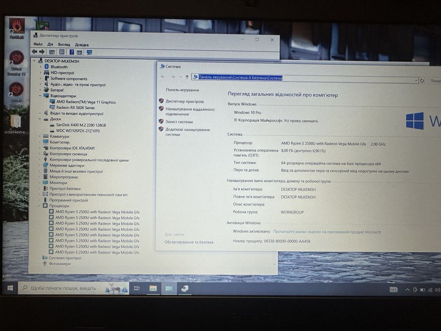
Task: Open the Driver Booster 11 desktop shortcut
Action: point(17,63)
